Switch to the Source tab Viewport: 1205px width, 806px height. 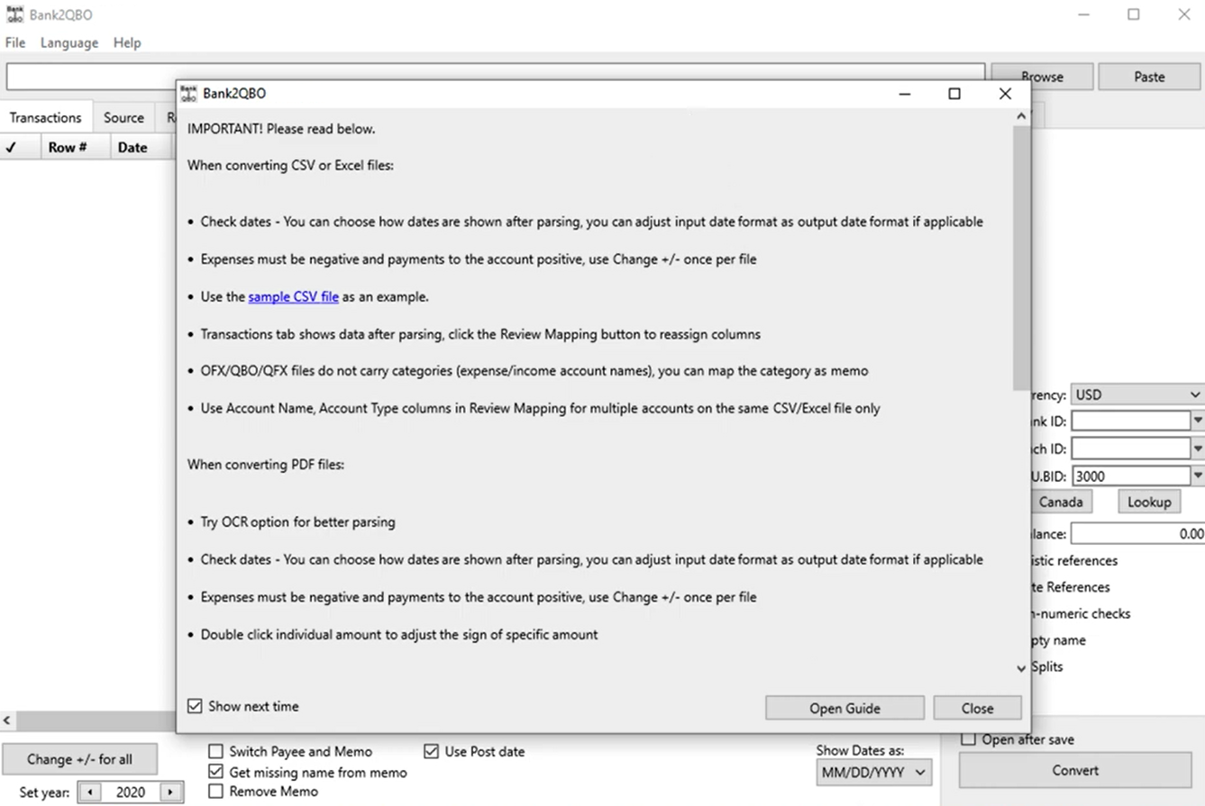click(123, 117)
